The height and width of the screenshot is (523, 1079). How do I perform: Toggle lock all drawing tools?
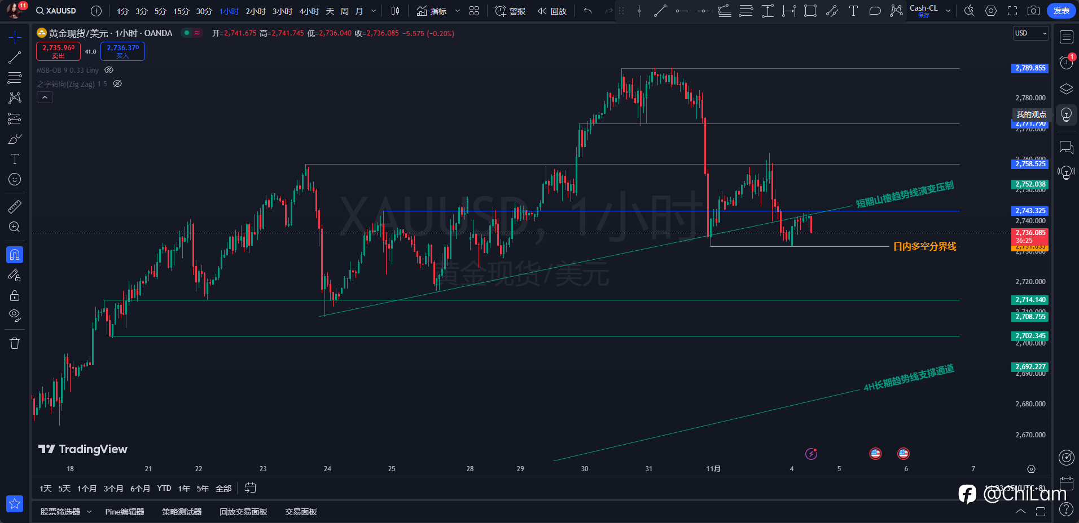(x=15, y=295)
